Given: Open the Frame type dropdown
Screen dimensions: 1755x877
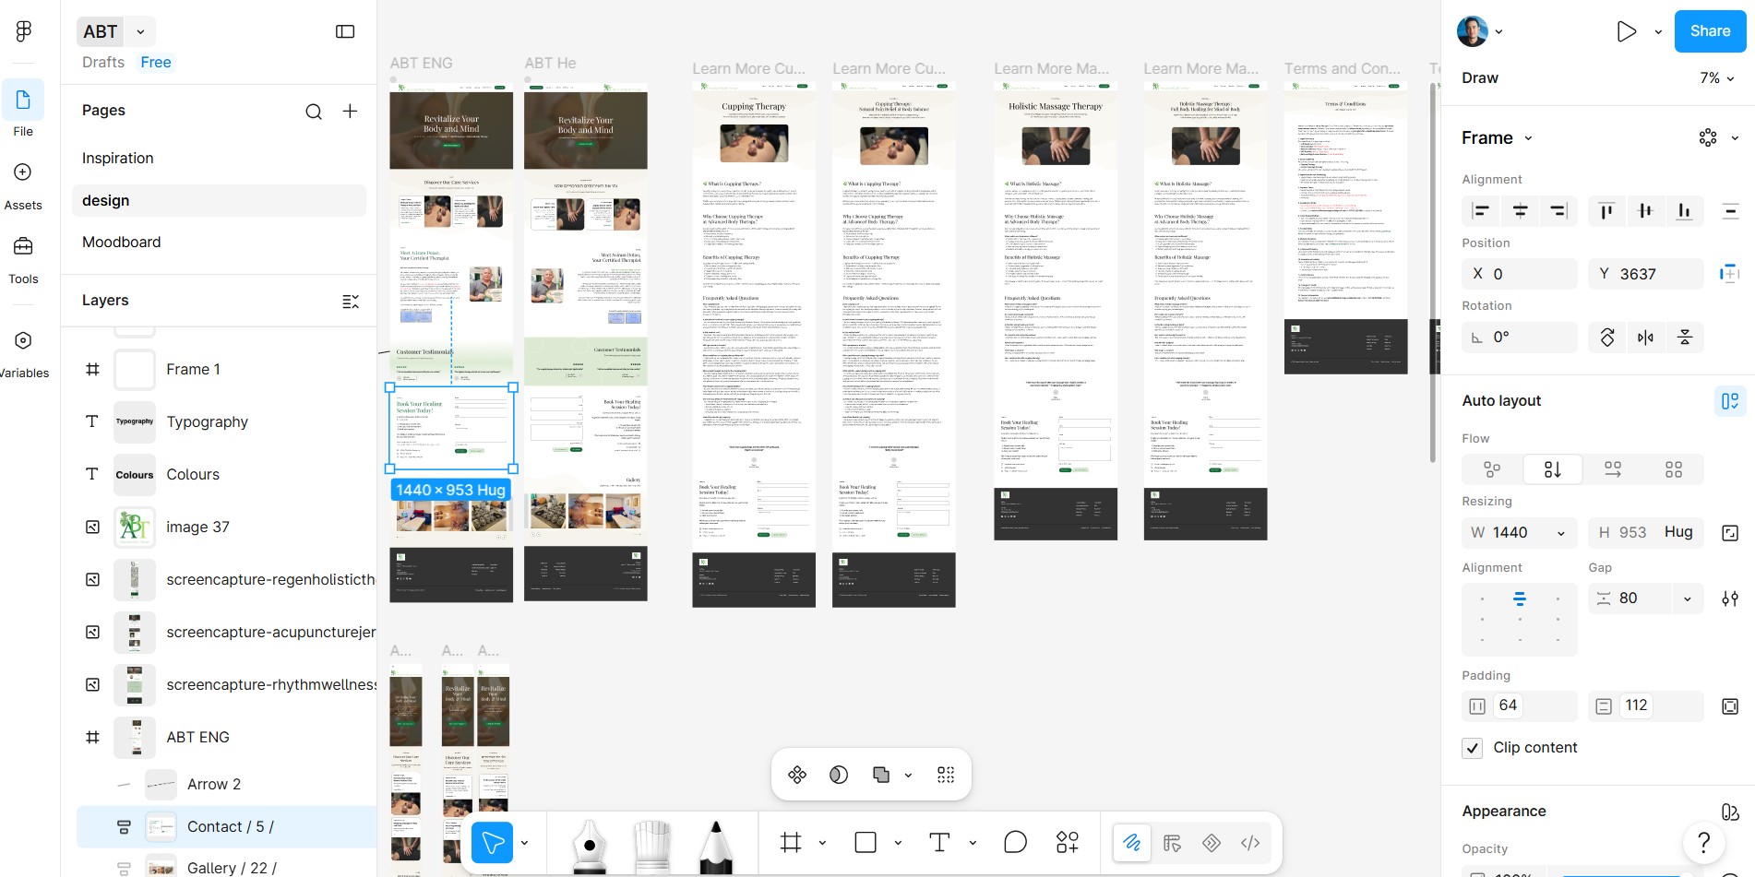Looking at the screenshot, I should point(1497,138).
